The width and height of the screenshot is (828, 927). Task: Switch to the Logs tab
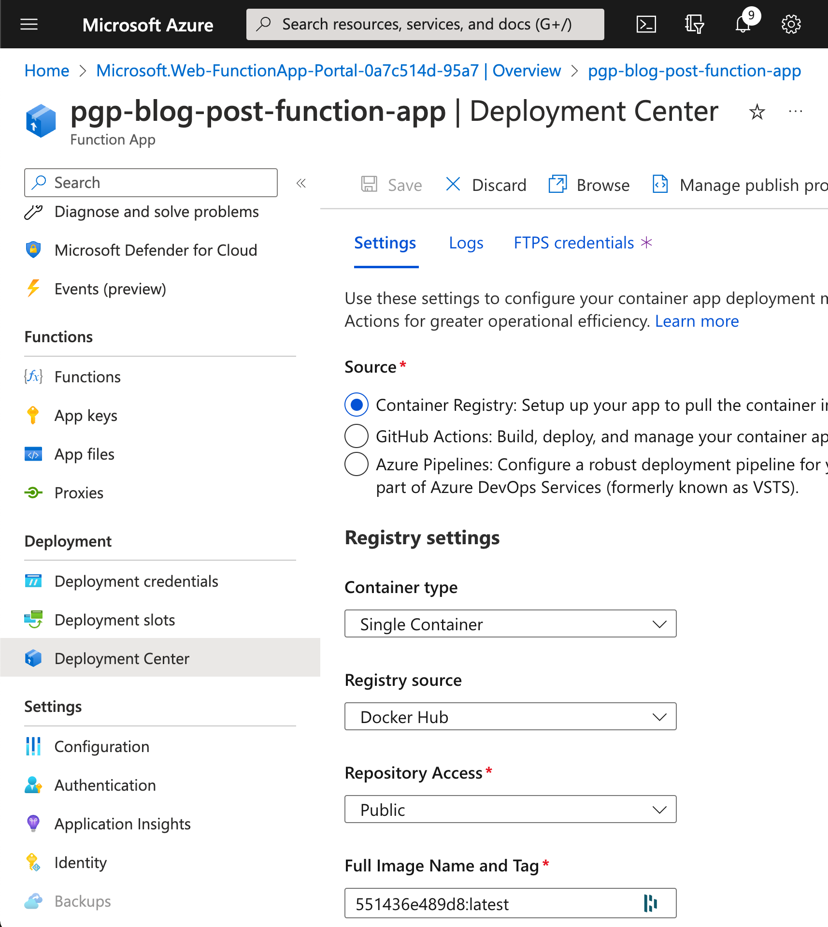[466, 243]
